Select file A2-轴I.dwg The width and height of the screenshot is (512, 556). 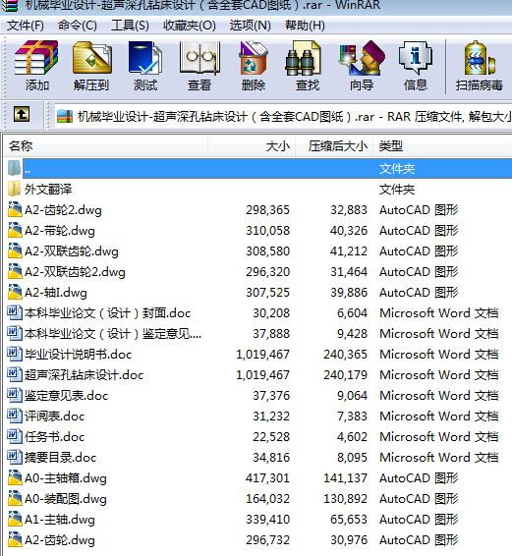(x=56, y=292)
